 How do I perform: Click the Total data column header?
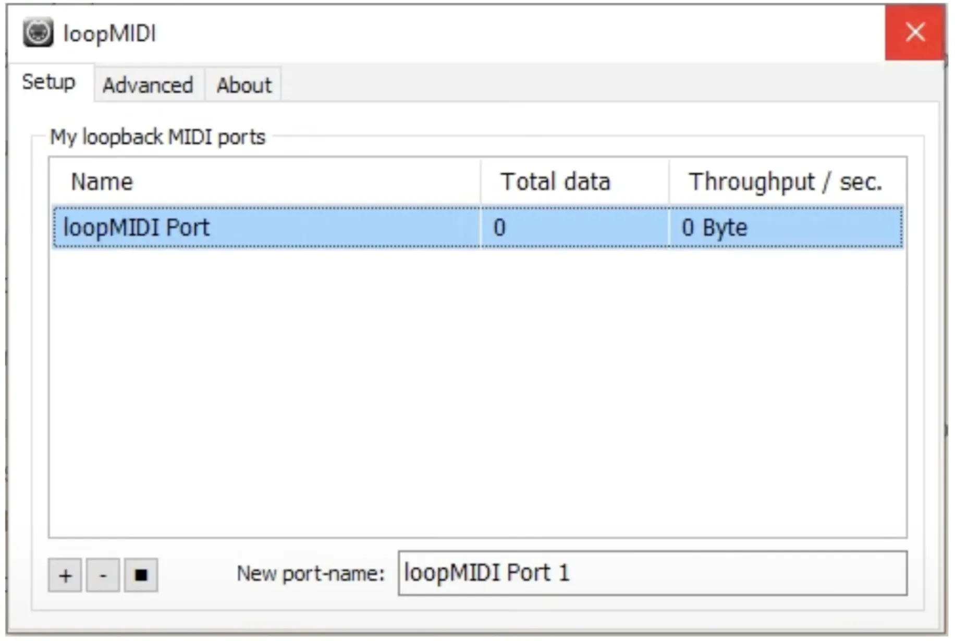tap(575, 181)
